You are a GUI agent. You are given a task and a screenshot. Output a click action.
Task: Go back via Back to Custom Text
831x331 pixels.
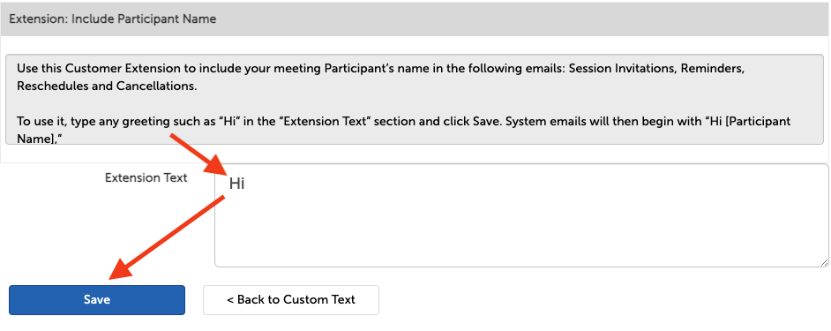[x=291, y=300]
